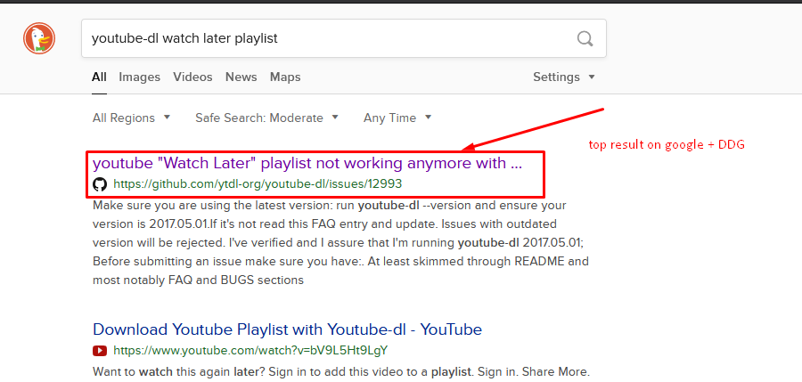This screenshot has height=382, width=802.
Task: Click the YouTube favicon beside the watch URL
Action: (100, 351)
